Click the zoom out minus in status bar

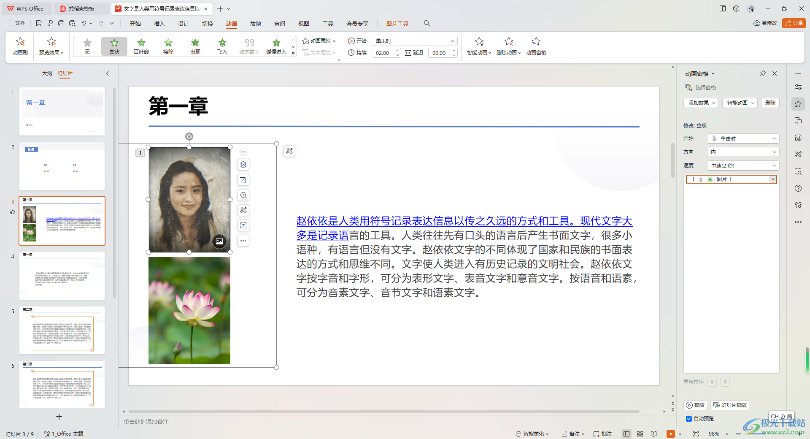[x=738, y=434]
